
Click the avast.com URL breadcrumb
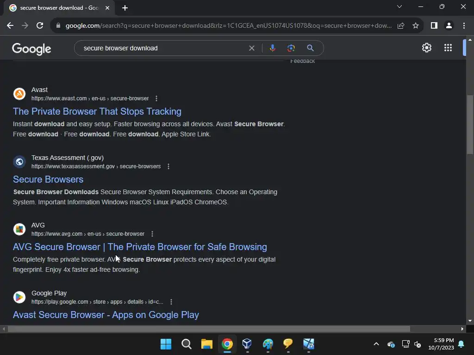click(90, 98)
